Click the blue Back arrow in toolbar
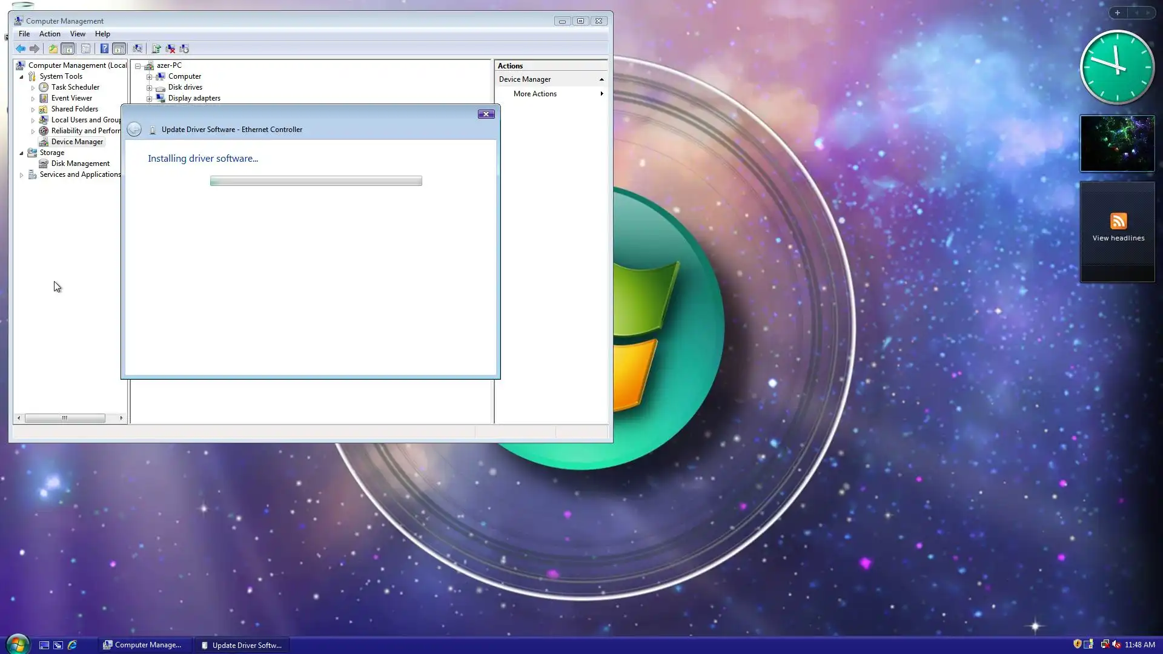Screen dimensions: 1163x654 tap(21, 48)
